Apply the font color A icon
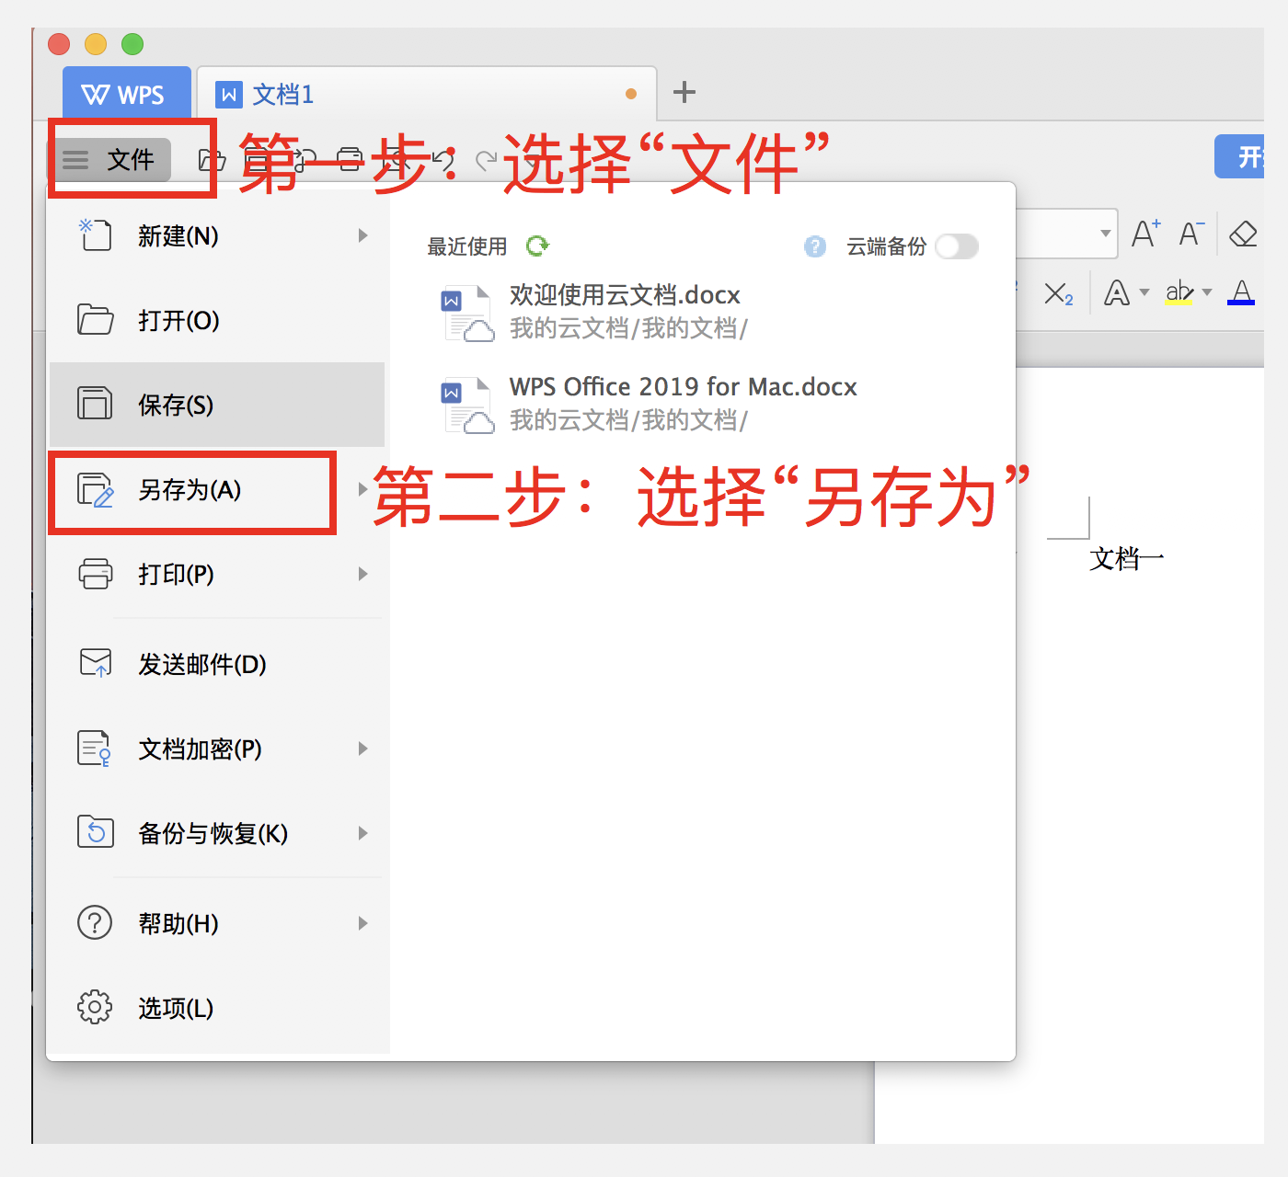Image resolution: width=1288 pixels, height=1177 pixels. click(x=1241, y=292)
